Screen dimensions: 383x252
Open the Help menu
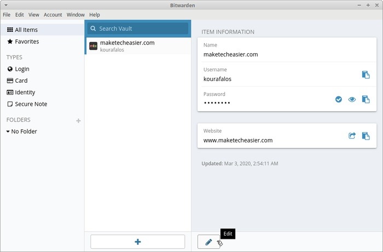pyautogui.click(x=95, y=15)
